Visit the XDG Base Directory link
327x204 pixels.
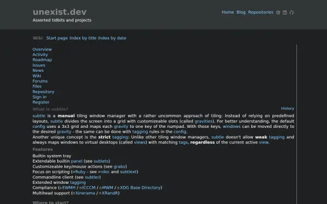tap(139, 188)
